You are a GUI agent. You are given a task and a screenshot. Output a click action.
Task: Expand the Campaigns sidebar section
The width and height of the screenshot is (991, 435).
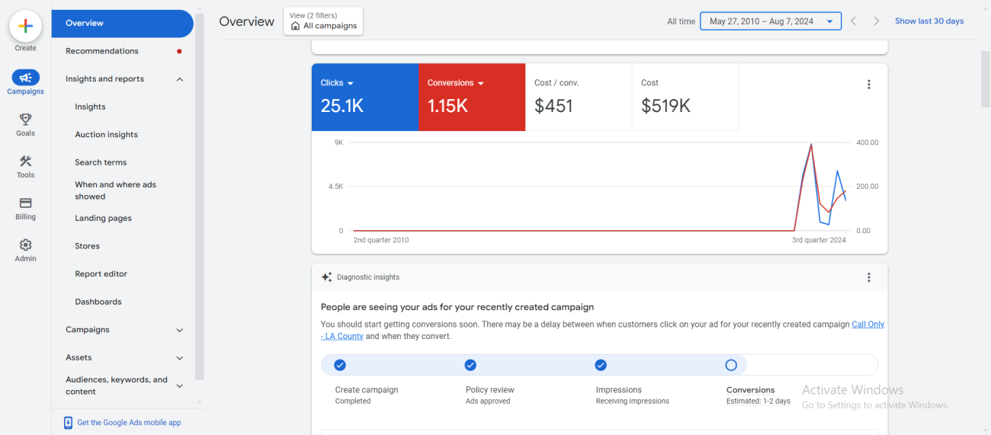[180, 330]
